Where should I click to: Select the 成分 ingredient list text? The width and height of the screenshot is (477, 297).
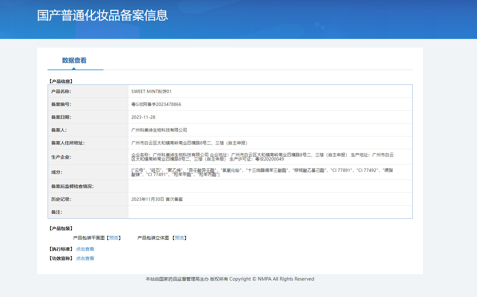point(262,172)
